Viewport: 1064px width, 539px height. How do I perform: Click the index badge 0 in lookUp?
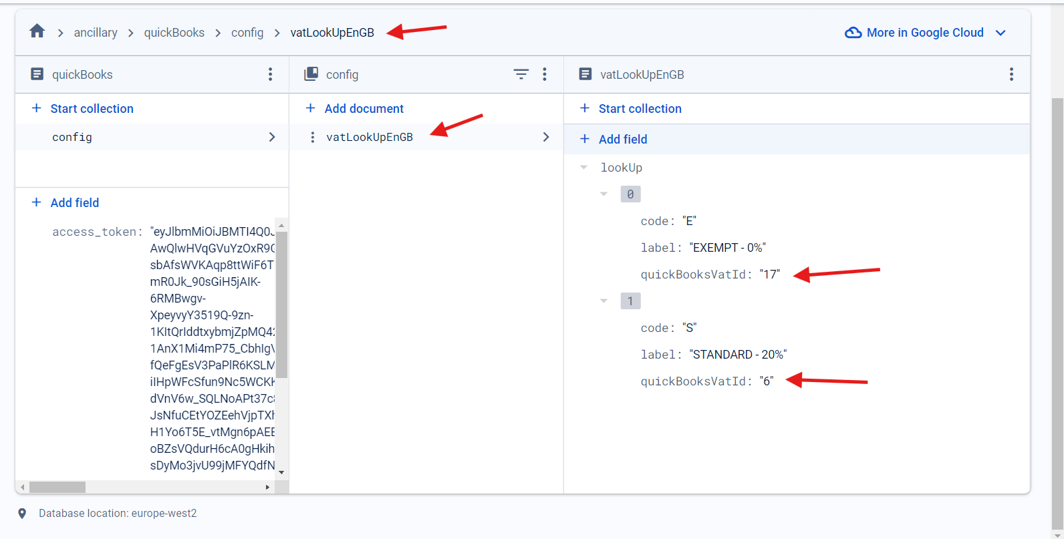[x=630, y=194]
